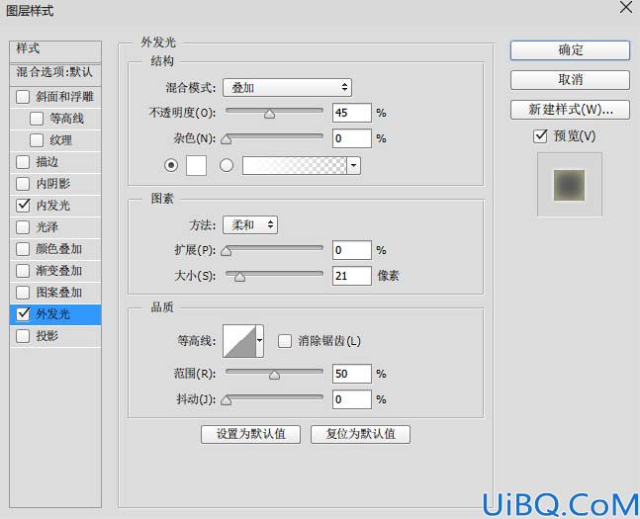Open the 方法 dropdown set to 柔和
This screenshot has width=640, height=519.
coord(250,224)
